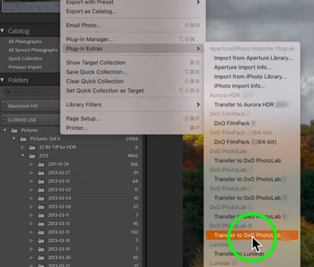Click the Pictures folder icon
The width and height of the screenshot is (314, 267).
(14, 130)
